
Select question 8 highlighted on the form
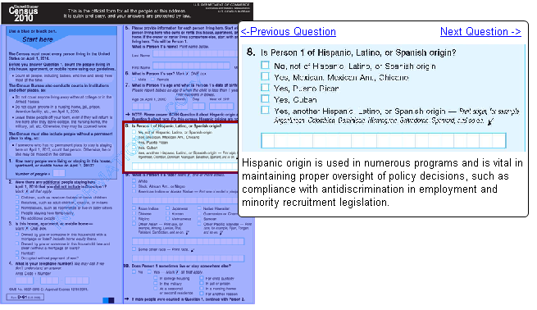pos(180,147)
